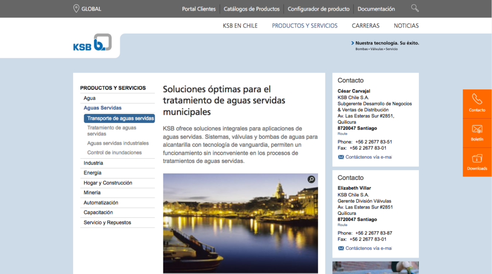Open the Downloads folder icon
Image resolution: width=492 pixels, height=274 pixels.
(477, 158)
